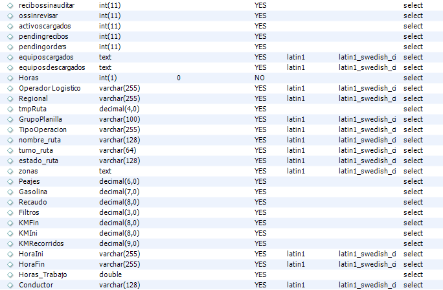Viewport: 443px width, 290px height.
Task: Click the diamond icon beside HoraIni
Action: (10, 254)
